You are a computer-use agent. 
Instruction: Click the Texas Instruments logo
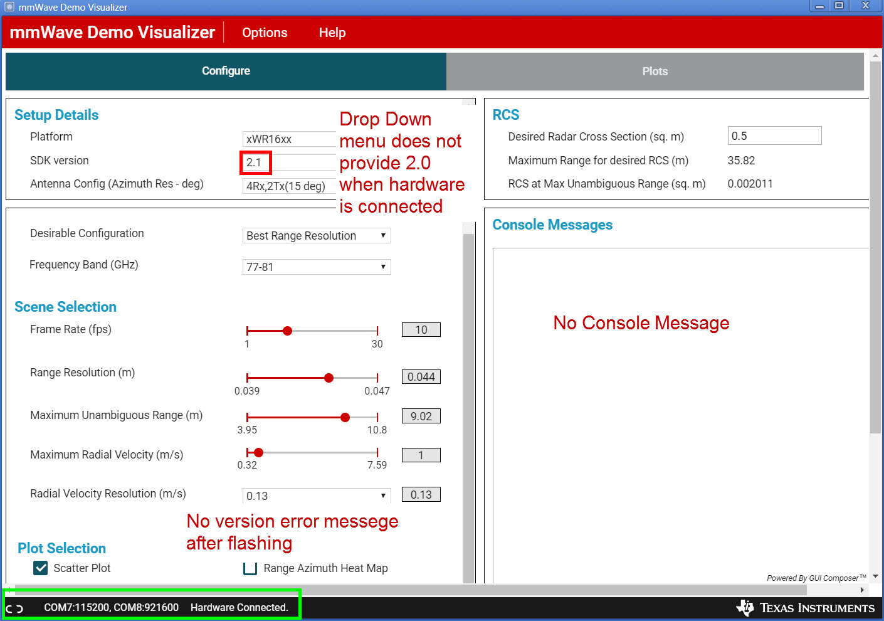pos(806,607)
